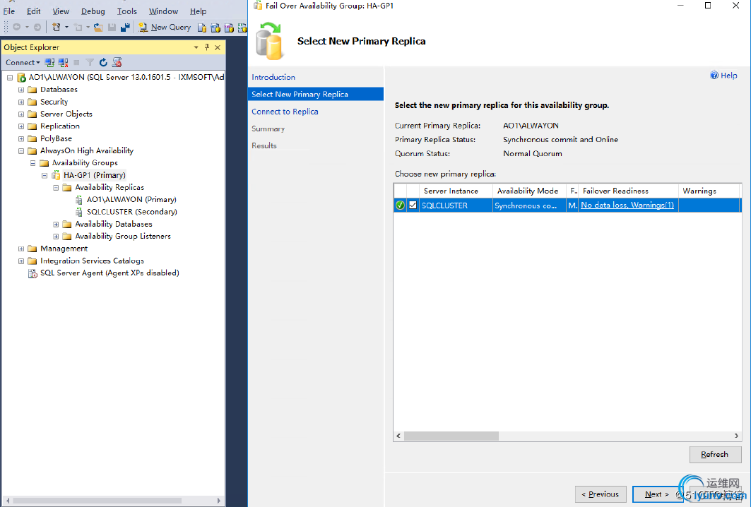Click the Next wizard button

[x=656, y=494]
